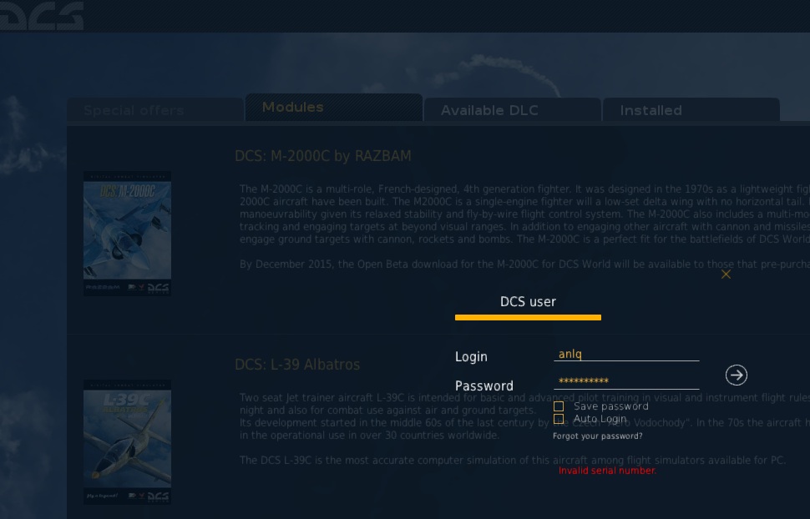810x519 pixels.
Task: Enable the Save password checkbox
Action: pos(559,406)
